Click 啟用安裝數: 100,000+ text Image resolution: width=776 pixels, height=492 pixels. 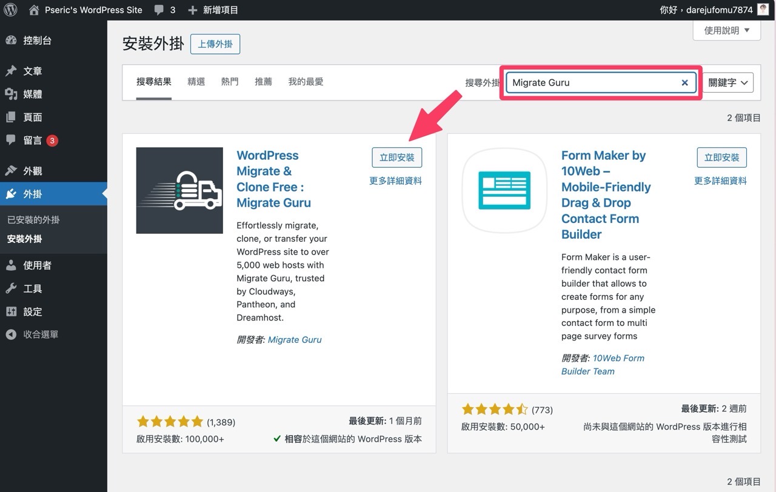coord(181,439)
